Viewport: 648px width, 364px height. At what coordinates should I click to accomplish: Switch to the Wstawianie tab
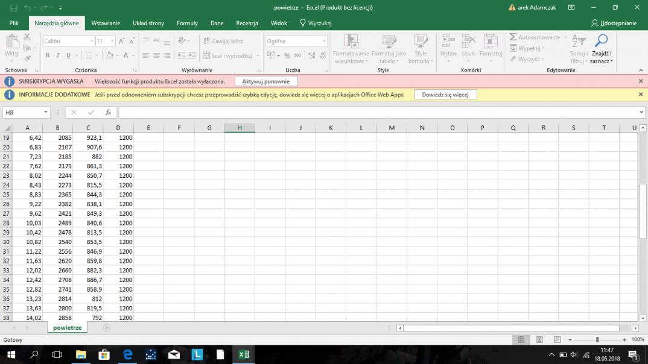[106, 23]
